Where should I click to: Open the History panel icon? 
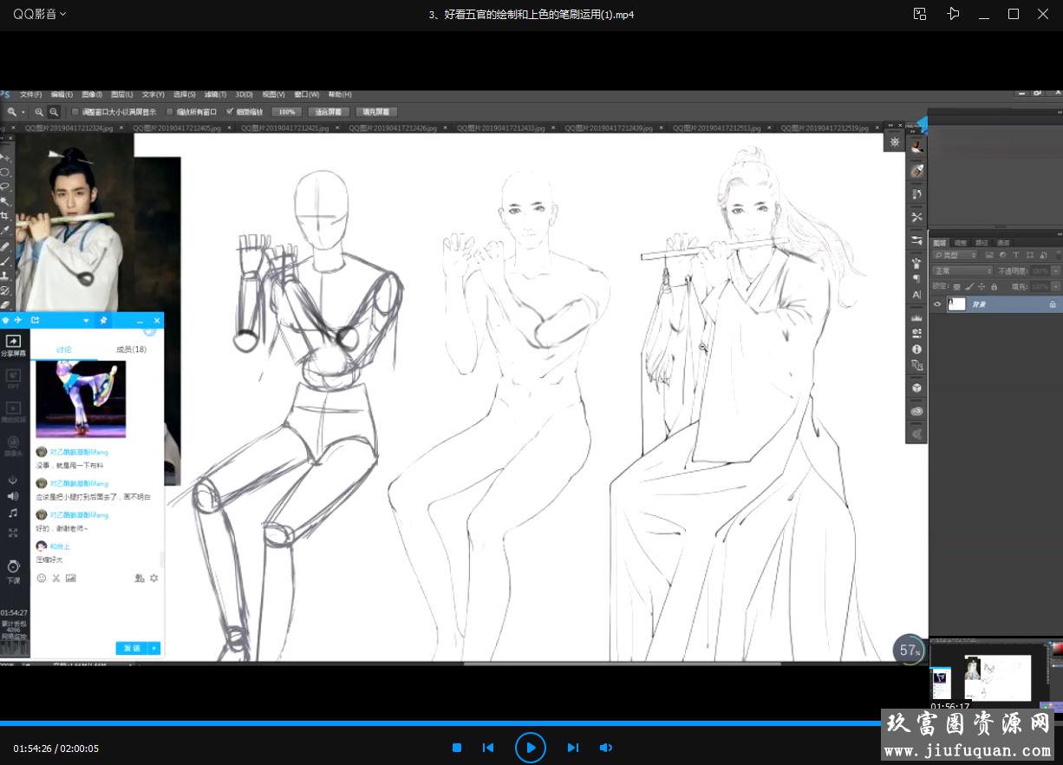pyautogui.click(x=916, y=193)
